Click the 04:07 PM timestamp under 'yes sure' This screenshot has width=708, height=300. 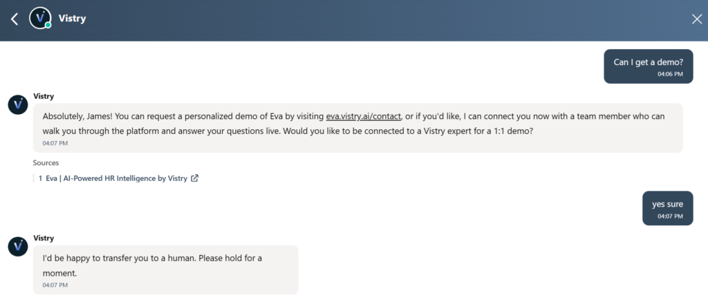[x=670, y=216]
